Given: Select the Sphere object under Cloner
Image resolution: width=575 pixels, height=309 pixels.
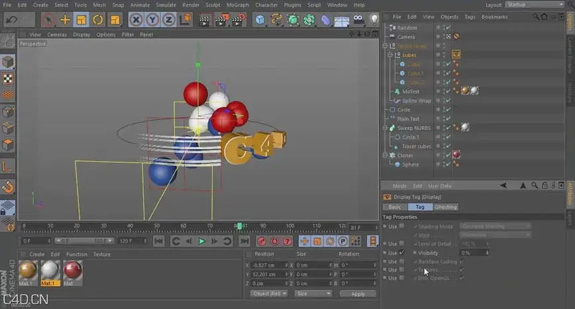Looking at the screenshot, I should point(410,164).
